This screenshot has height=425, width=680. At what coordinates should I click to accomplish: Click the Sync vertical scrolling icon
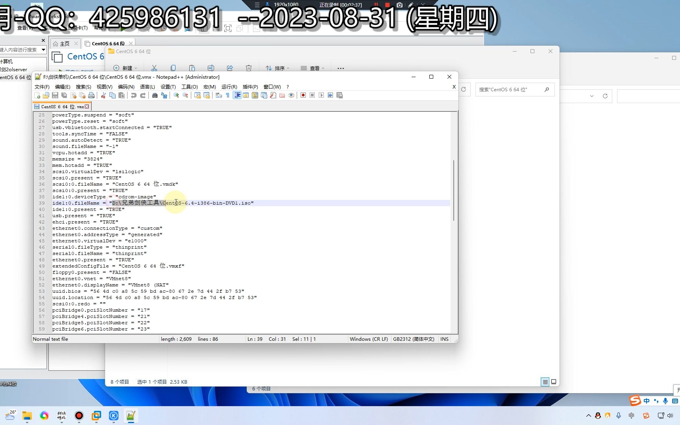tap(198, 95)
